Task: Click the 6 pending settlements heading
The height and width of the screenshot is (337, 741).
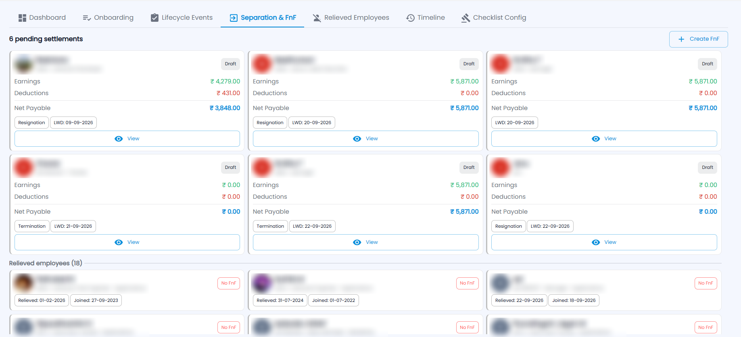Action: [x=46, y=39]
